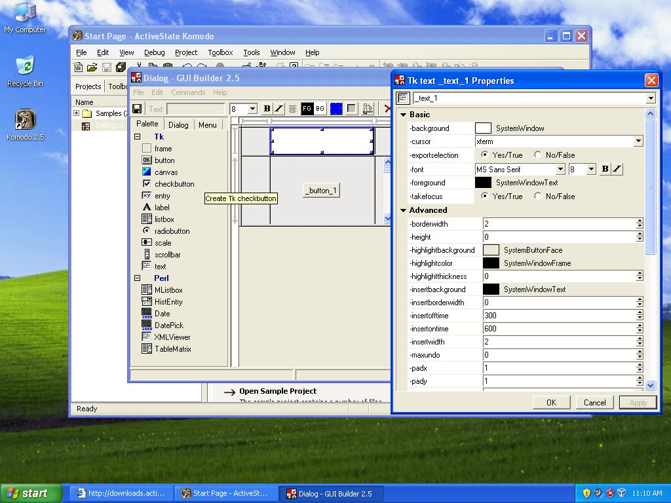This screenshot has height=503, width=671.
Task: Switch to the Menu tab in GUI Builder
Action: pos(208,124)
